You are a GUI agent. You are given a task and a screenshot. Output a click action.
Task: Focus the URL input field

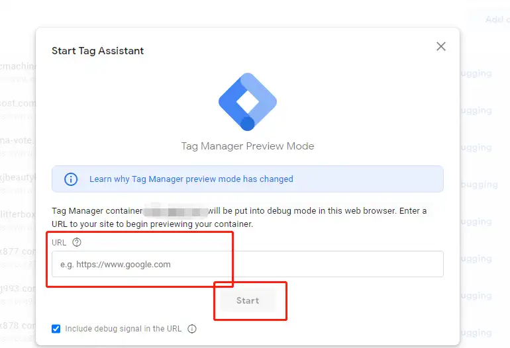tap(248, 264)
